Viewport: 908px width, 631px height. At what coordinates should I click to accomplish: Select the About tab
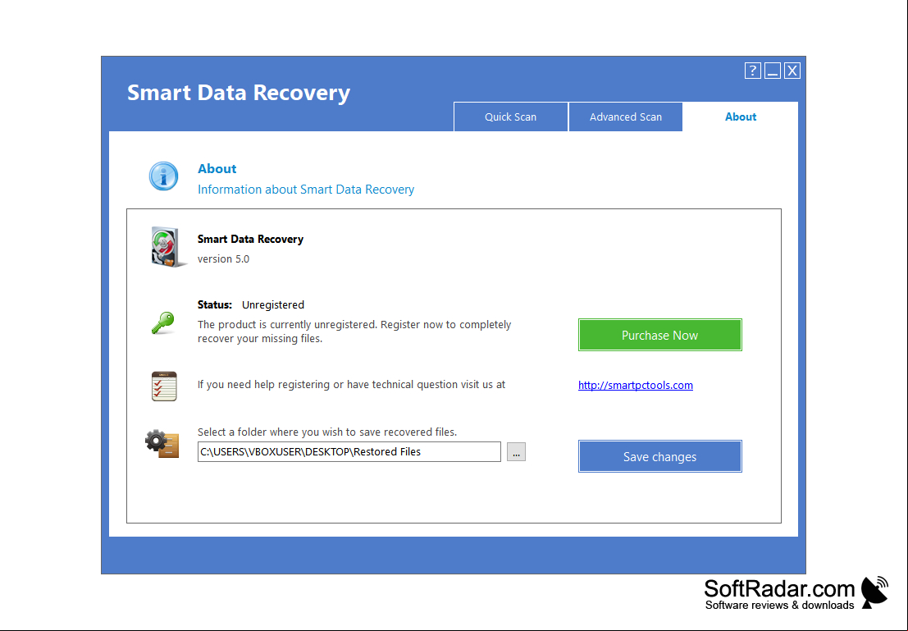[741, 117]
